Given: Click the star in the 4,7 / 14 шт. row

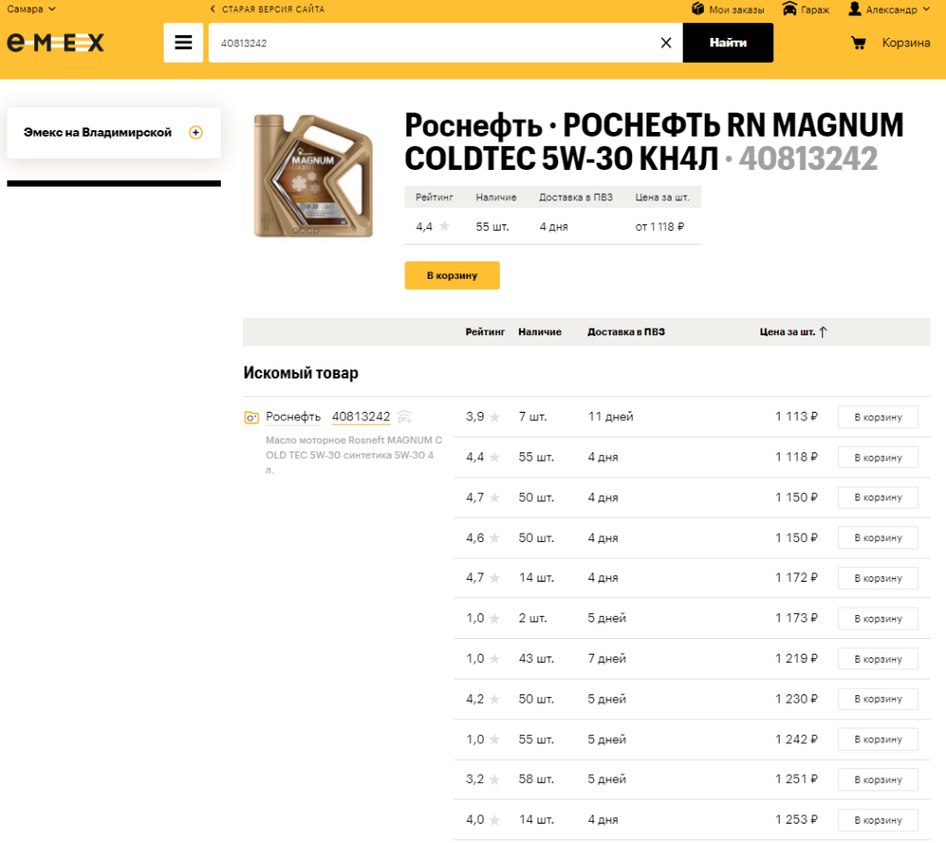Looking at the screenshot, I should tap(495, 578).
